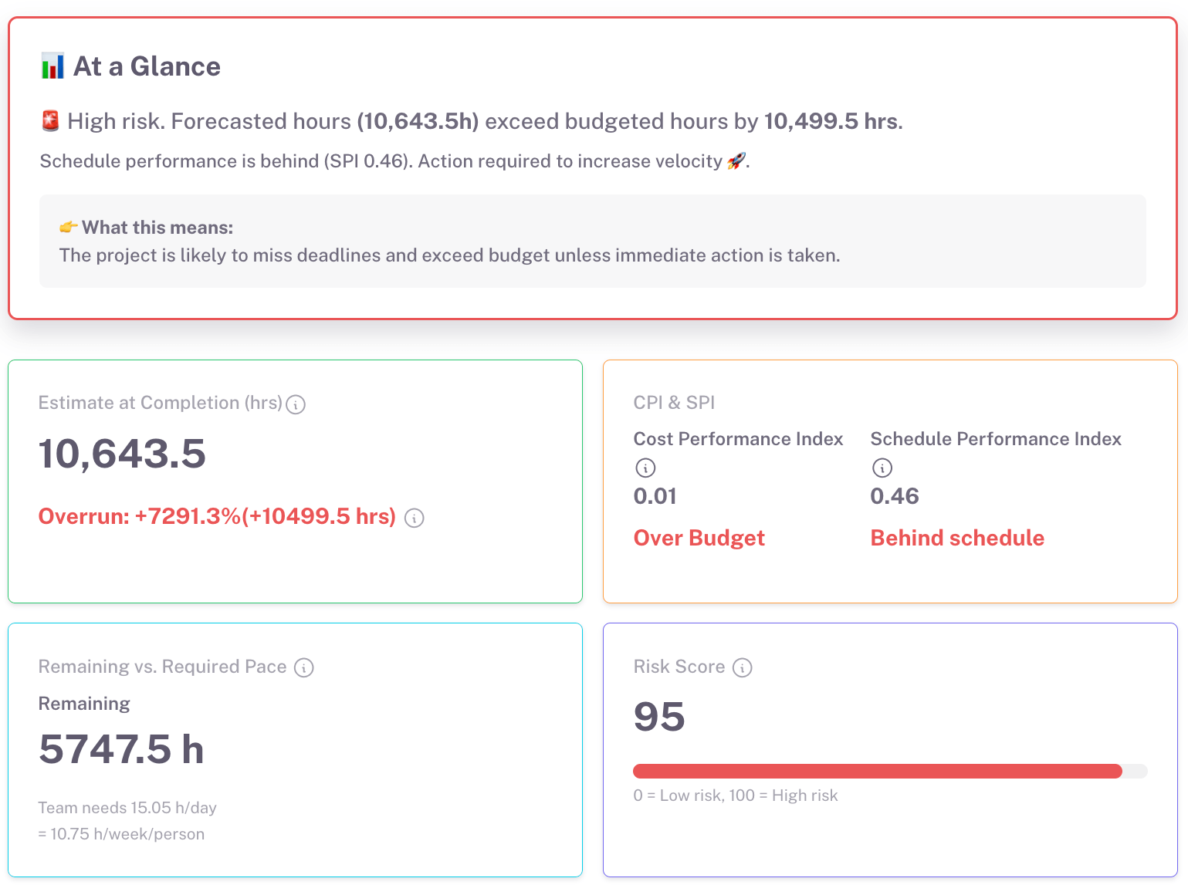
Task: Click the info icon next to Risk Score
Action: [742, 667]
